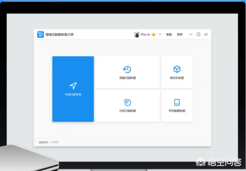Click the quick scan arrow icon

click(x=73, y=85)
